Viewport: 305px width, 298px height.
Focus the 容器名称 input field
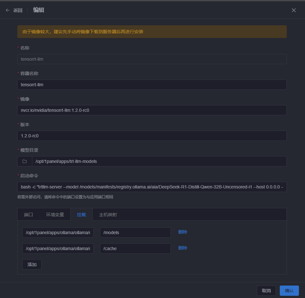[152, 85]
